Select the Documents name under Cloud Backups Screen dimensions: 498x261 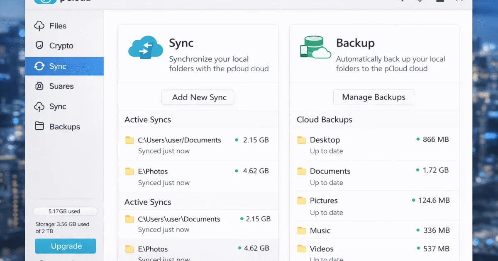330,171
